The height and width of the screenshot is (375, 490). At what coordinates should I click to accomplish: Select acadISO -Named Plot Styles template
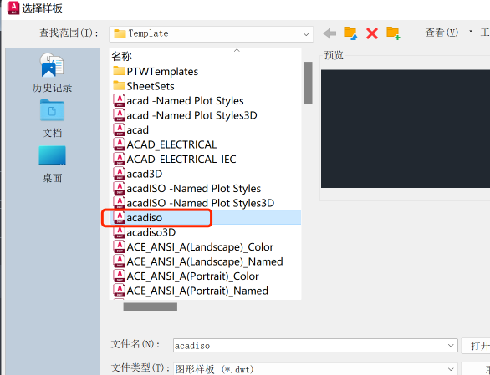click(x=186, y=189)
